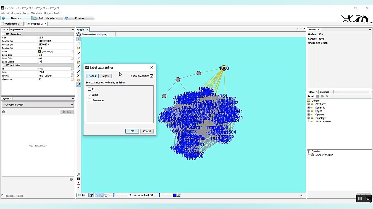The width and height of the screenshot is (373, 209).
Task: Click the Gephi logo in graph toolbar
Action: [79, 34]
